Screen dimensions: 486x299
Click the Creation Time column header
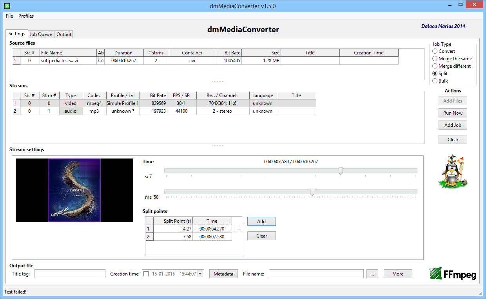[x=369, y=53]
